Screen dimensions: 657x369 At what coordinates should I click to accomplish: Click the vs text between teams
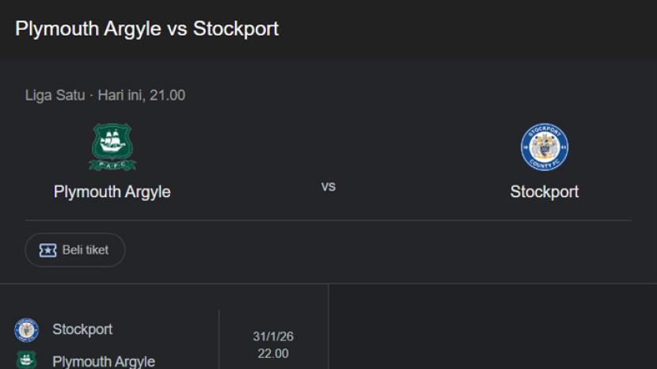pos(328,187)
